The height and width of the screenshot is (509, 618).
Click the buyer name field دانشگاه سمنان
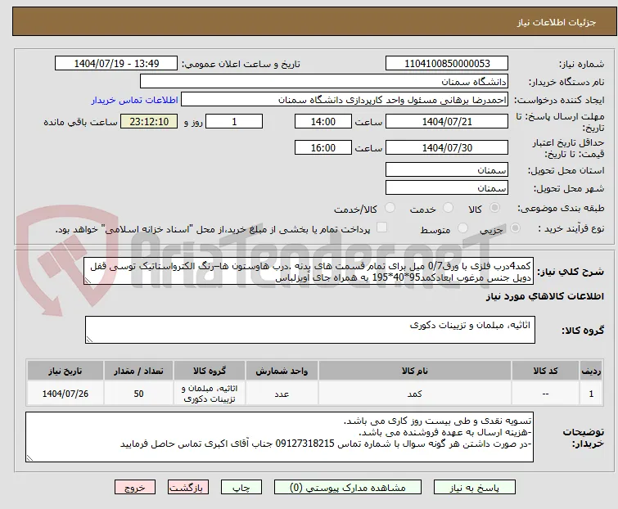tap(324, 82)
